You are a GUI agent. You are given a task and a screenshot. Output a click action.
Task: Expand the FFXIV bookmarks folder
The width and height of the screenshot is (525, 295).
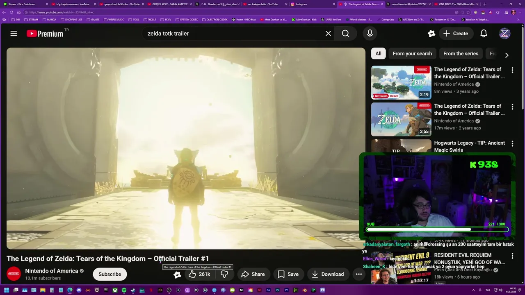point(166,19)
